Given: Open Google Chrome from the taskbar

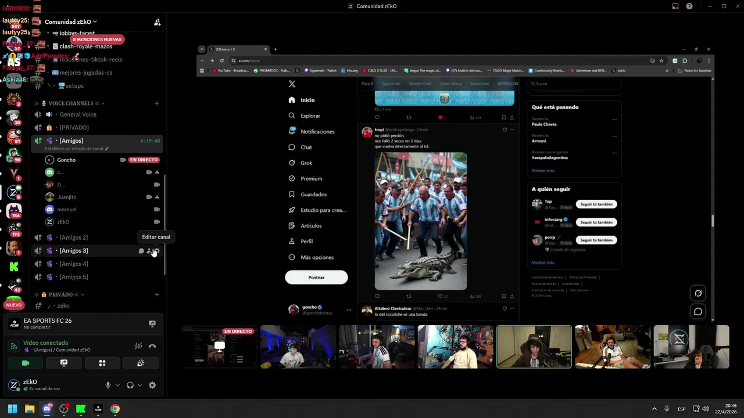Looking at the screenshot, I should (x=115, y=409).
